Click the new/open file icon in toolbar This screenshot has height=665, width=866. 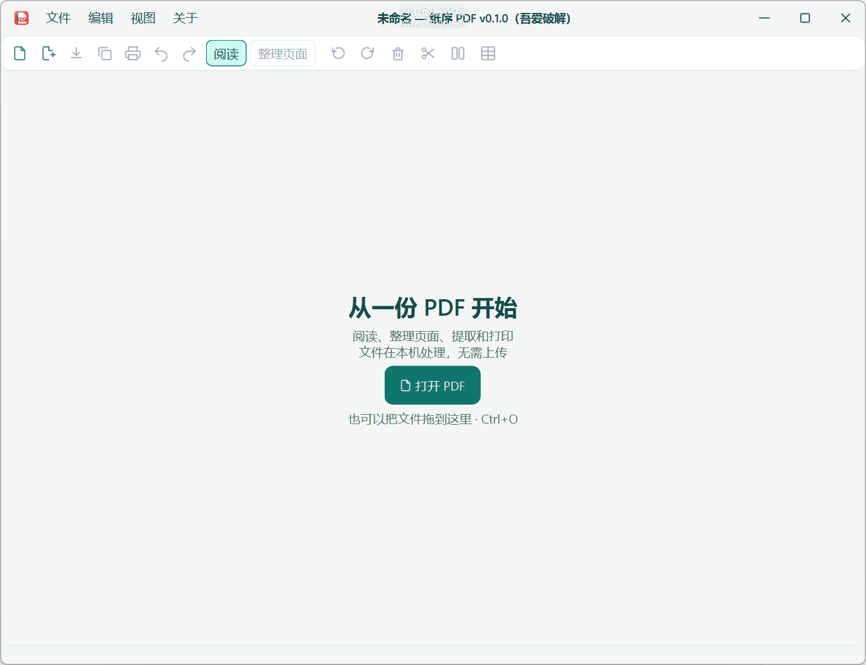click(19, 54)
